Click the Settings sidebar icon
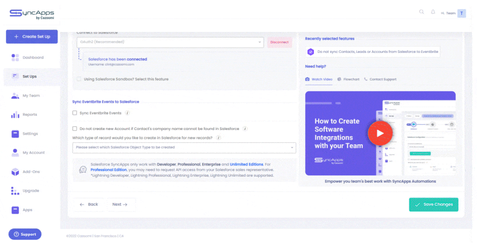 pos(15,134)
